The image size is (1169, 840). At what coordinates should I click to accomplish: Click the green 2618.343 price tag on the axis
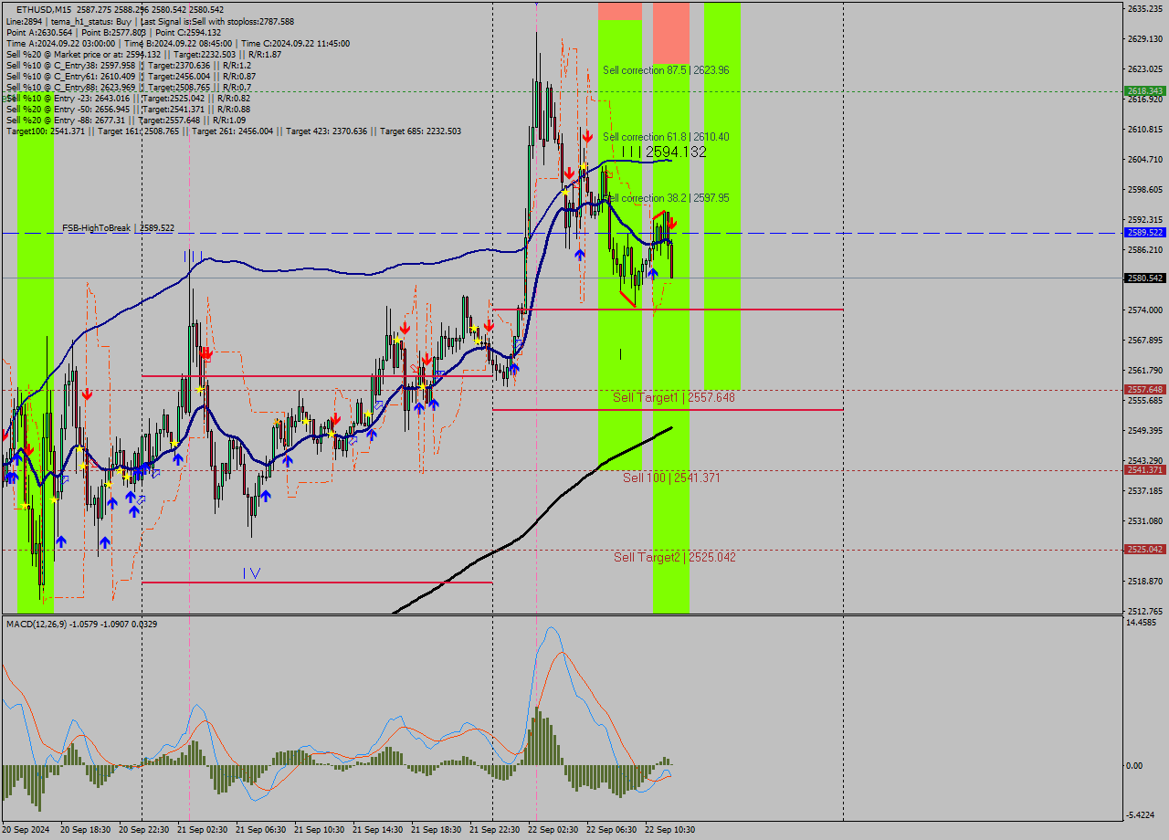click(x=1145, y=91)
